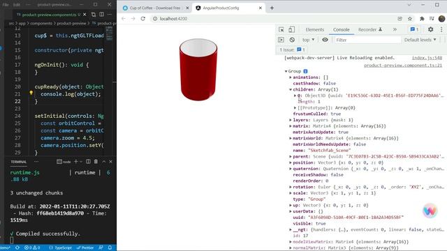Switch to the Console tab
The height and width of the screenshot is (251, 447).
point(342,29)
